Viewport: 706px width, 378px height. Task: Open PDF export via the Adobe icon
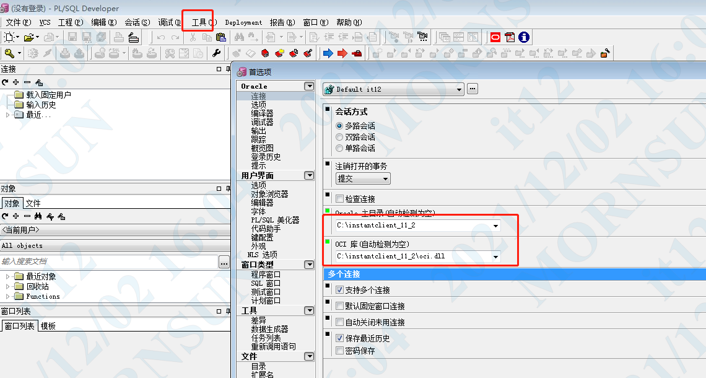[x=509, y=37]
